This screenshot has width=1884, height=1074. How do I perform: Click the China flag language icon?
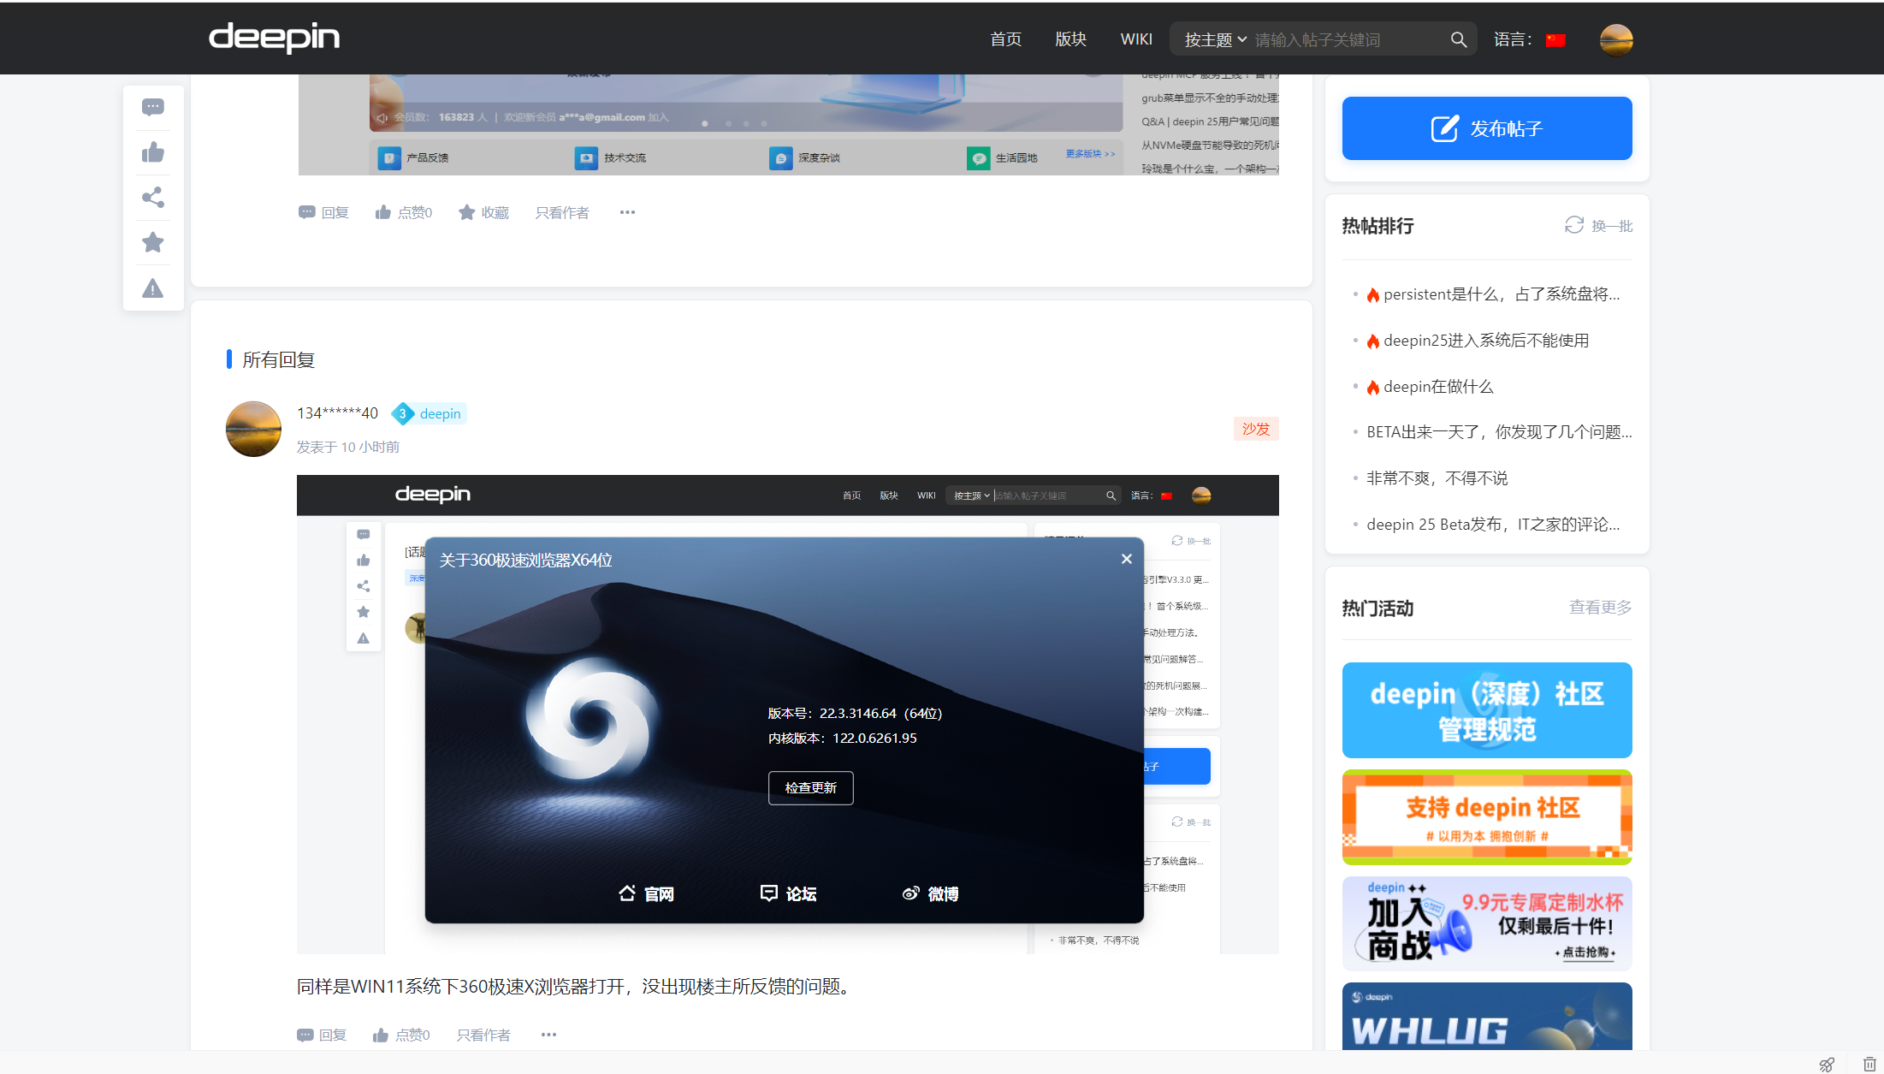pos(1555,40)
